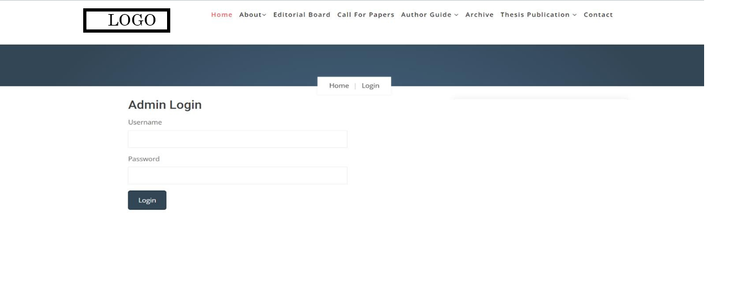Focus the Password input field
This screenshot has width=731, height=293.
coord(237,175)
